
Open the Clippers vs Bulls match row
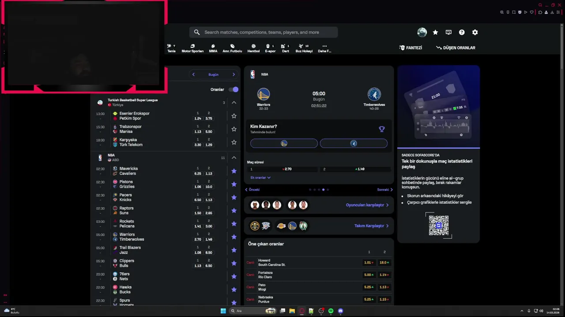pos(166,263)
